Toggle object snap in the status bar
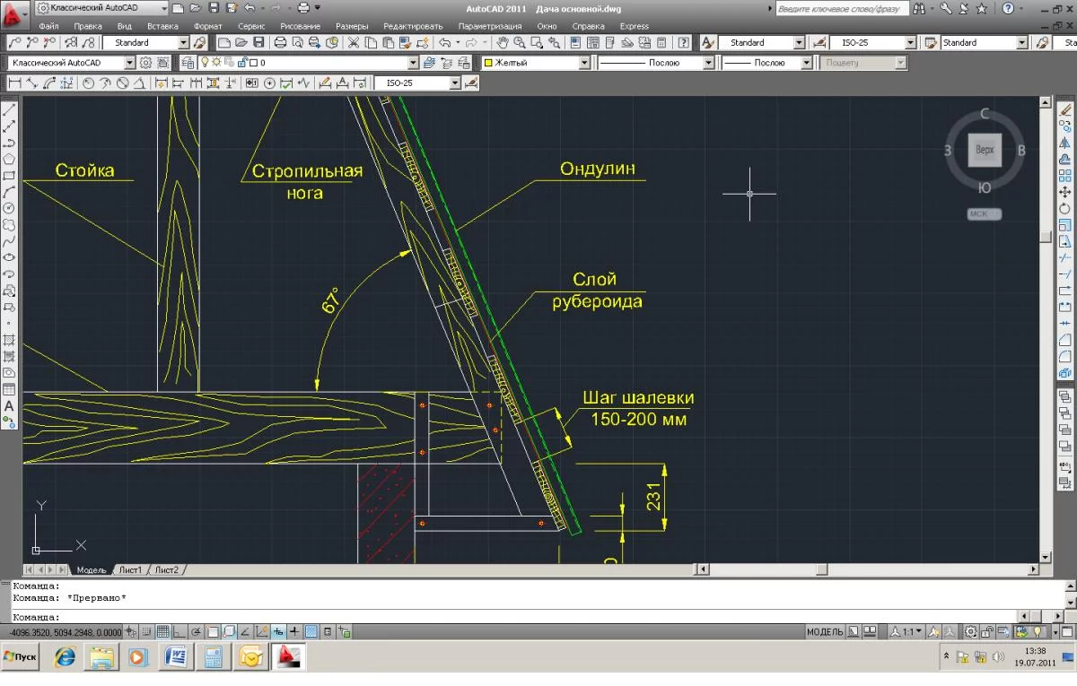Screen dimensions: 1077x686 (x=212, y=632)
